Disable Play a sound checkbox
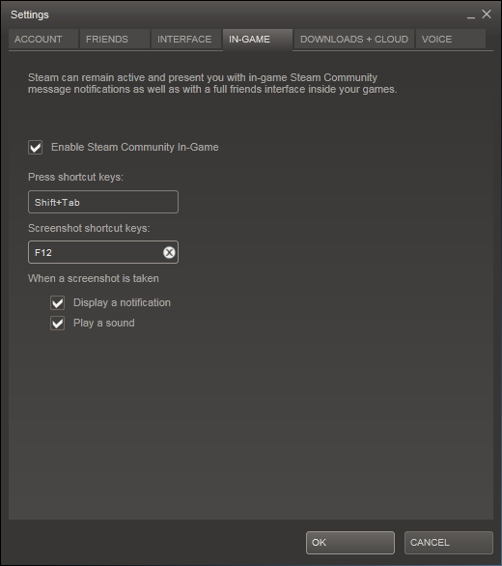Image resolution: width=502 pixels, height=566 pixels. tap(57, 323)
